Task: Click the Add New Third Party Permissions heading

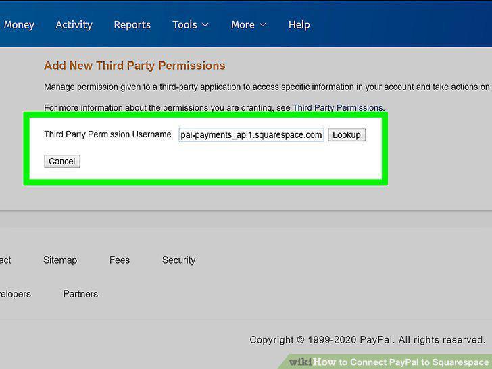Action: pos(134,66)
